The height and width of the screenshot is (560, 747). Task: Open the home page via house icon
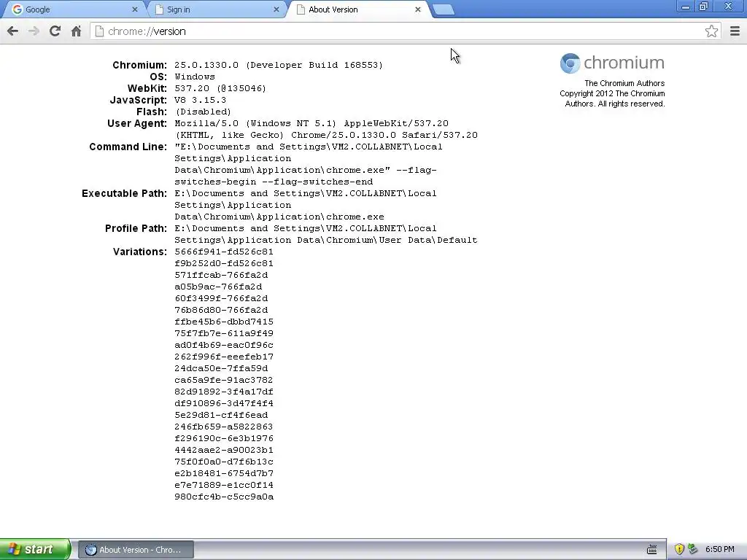[x=76, y=31]
